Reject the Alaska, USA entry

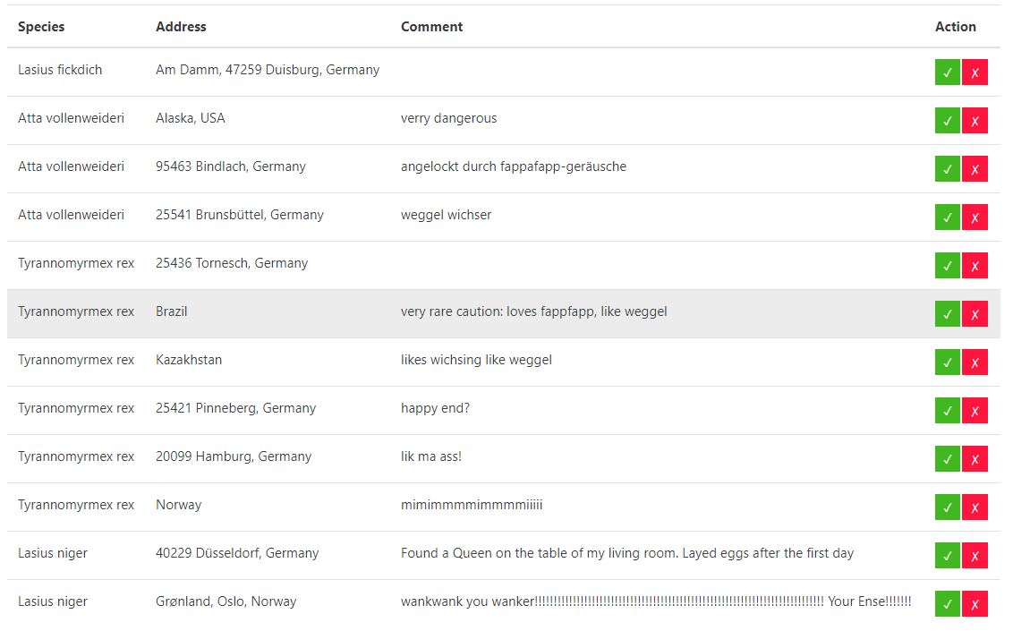[x=975, y=121]
